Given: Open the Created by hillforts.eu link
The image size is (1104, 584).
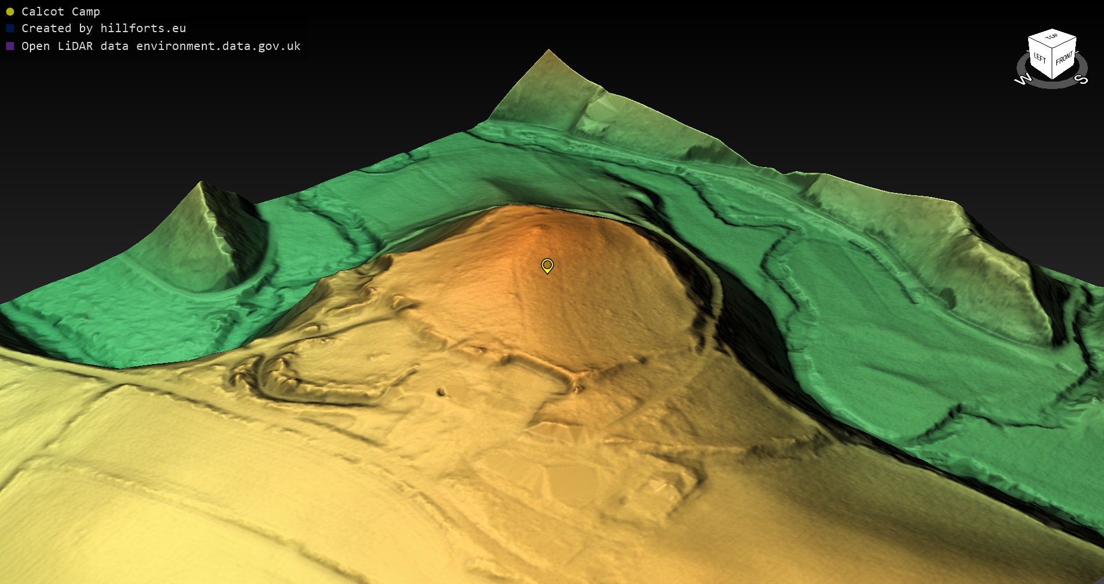Looking at the screenshot, I should (103, 28).
